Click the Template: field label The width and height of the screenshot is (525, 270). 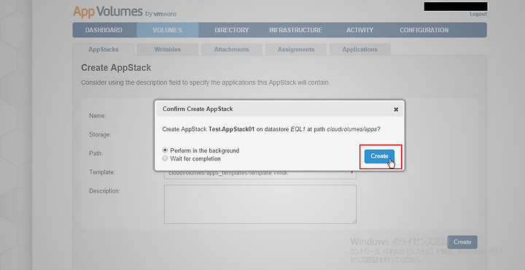[x=102, y=171]
